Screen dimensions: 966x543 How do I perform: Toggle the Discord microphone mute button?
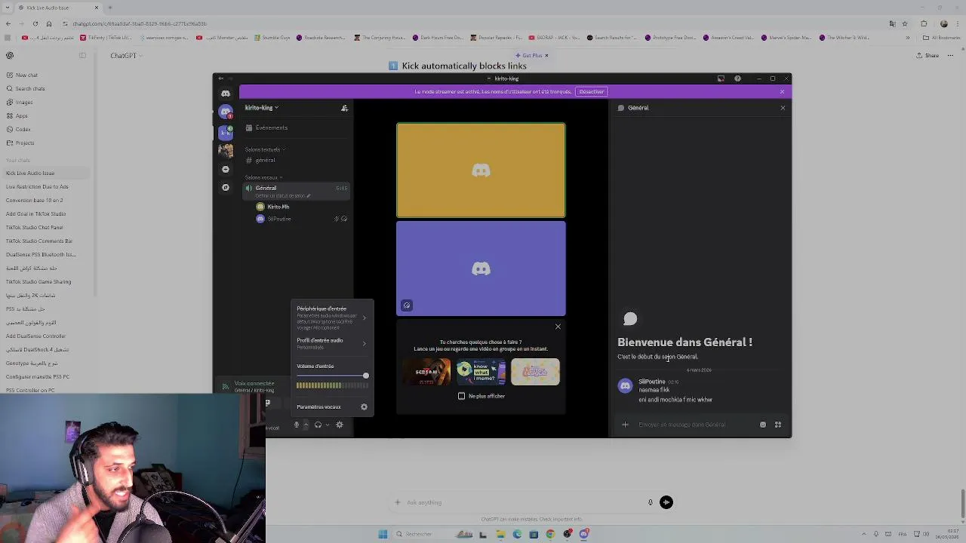tap(297, 425)
